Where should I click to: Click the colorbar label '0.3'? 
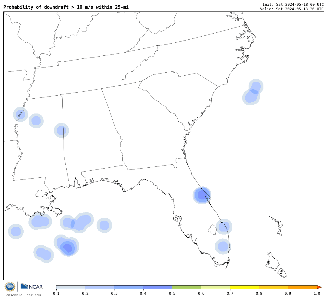pos(114,294)
